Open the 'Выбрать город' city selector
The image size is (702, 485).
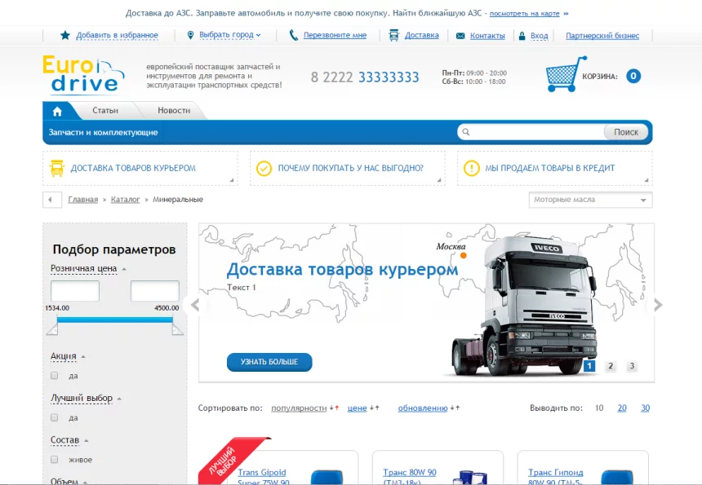click(x=224, y=35)
